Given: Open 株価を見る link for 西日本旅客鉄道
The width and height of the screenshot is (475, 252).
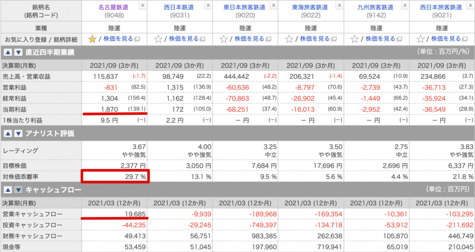Looking at the screenshot, I should tap(446, 39).
